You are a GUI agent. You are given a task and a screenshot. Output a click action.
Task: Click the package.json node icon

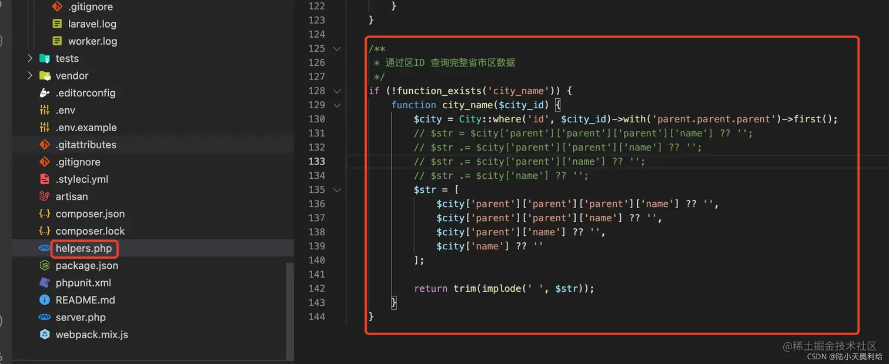45,265
